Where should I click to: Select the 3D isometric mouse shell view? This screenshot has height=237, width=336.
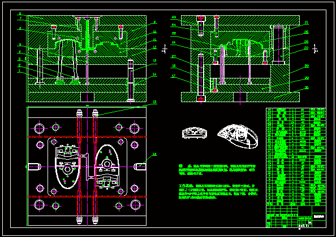237,137
